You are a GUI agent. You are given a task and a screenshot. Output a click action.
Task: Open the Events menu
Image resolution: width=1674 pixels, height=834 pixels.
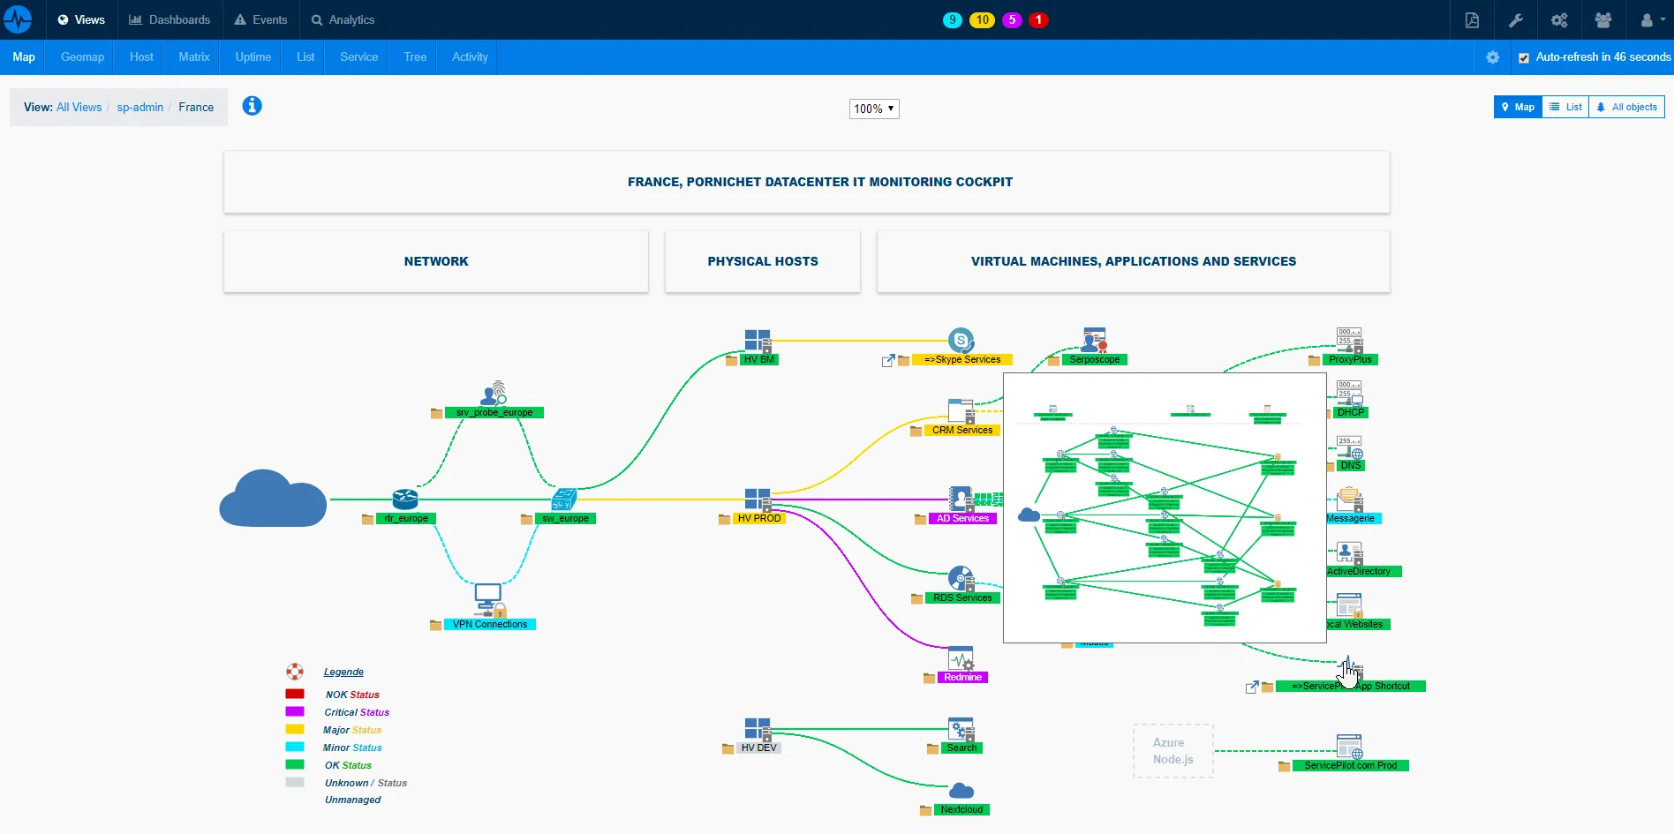coord(260,19)
